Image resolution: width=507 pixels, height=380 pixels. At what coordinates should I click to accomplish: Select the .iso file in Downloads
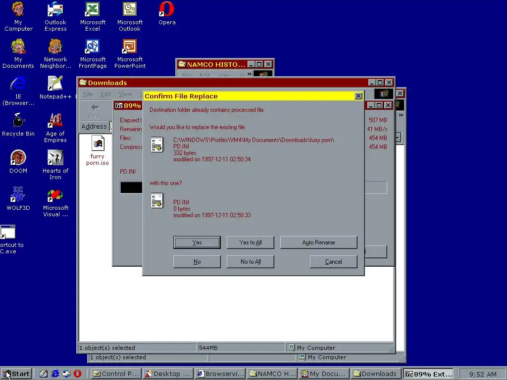[98, 150]
